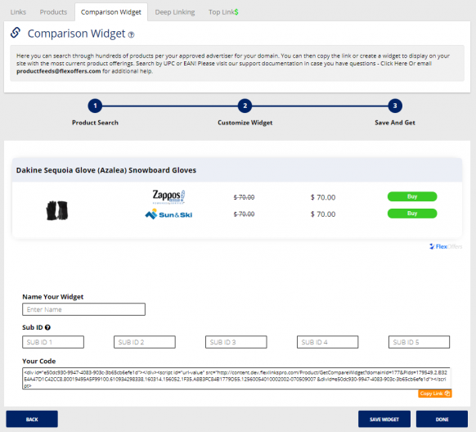Click the chain link icon beside Comparison Widget
476x432 pixels.
[x=16, y=33]
